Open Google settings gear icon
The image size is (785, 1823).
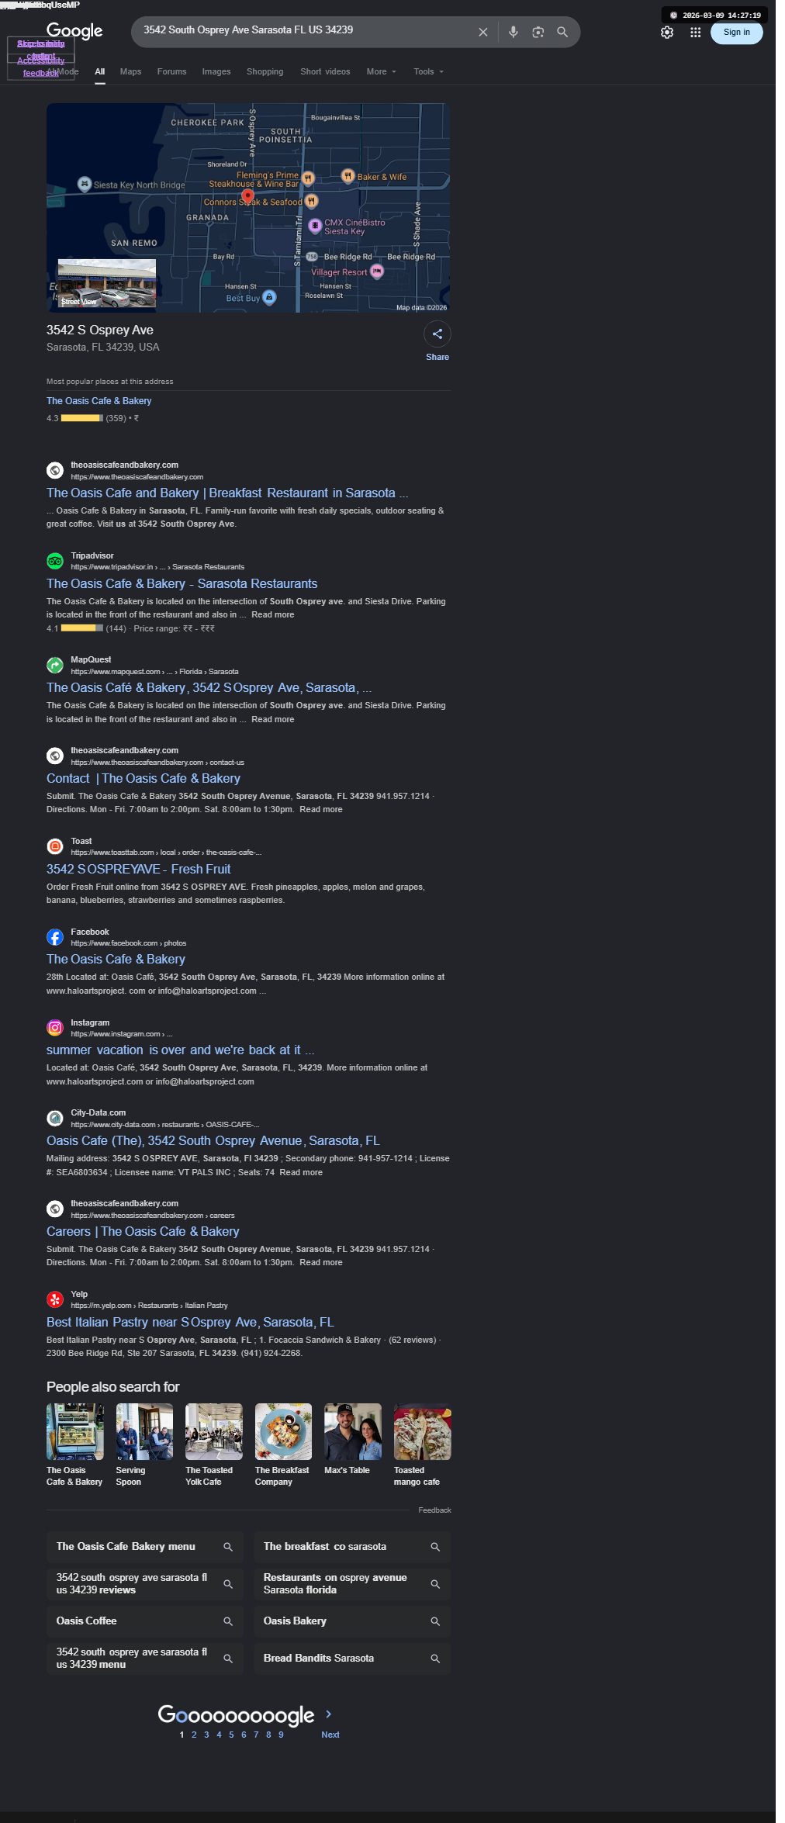(x=667, y=33)
